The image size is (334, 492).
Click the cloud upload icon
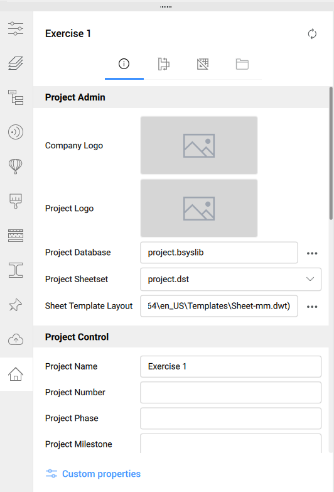point(16,339)
